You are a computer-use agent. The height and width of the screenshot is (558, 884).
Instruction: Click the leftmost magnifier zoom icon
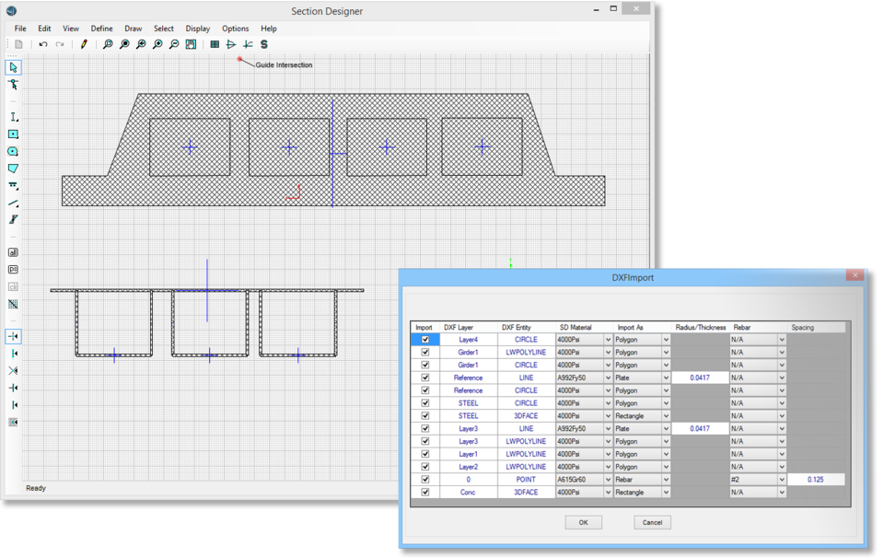point(108,44)
